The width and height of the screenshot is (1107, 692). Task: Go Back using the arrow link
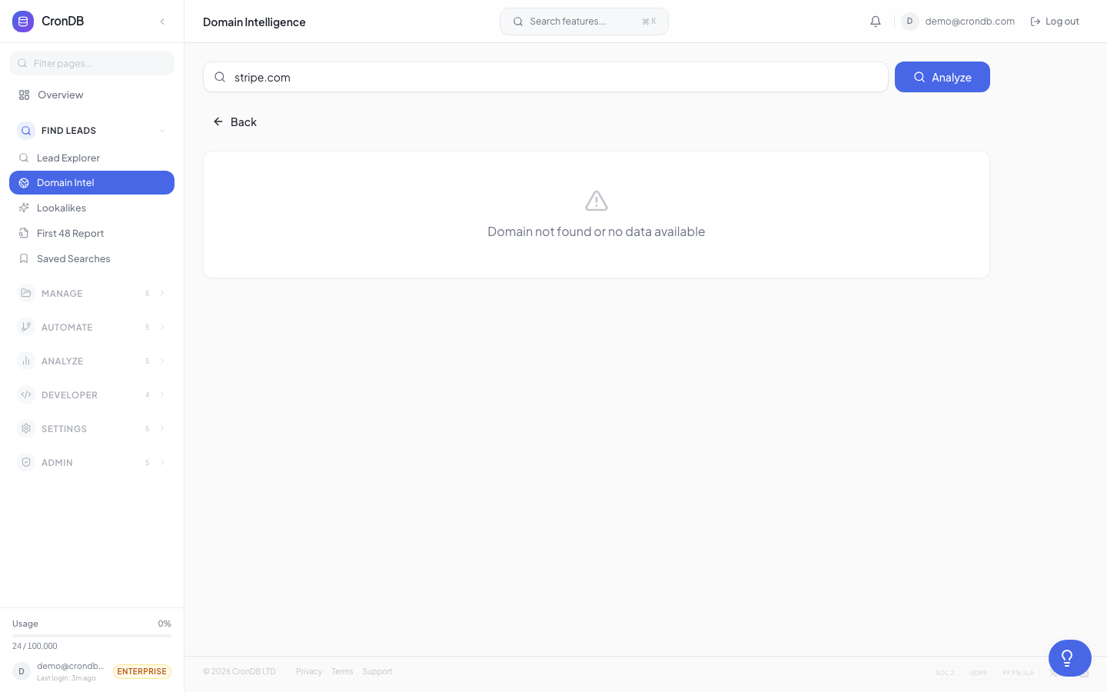(235, 122)
